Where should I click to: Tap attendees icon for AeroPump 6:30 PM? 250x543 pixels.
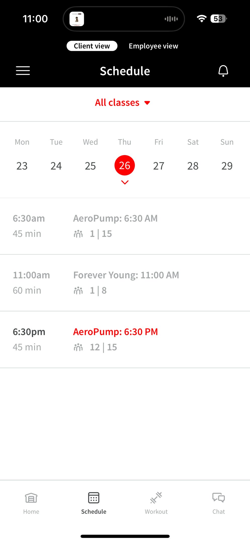click(78, 347)
